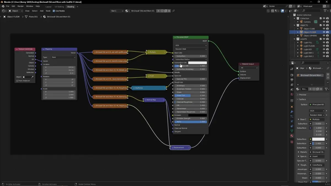Open Mapping Type Point dropdown
This screenshot has width=331, height=186.
pos(63,57)
